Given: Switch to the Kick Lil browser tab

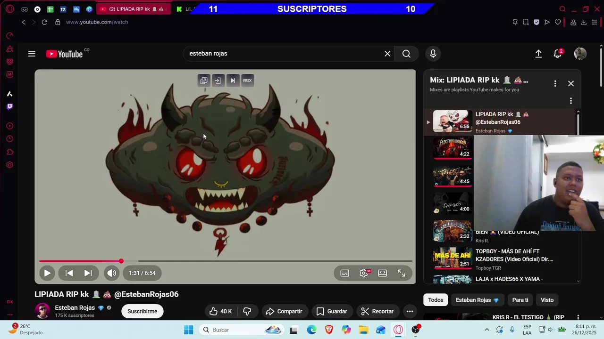Looking at the screenshot, I should click(185, 9).
